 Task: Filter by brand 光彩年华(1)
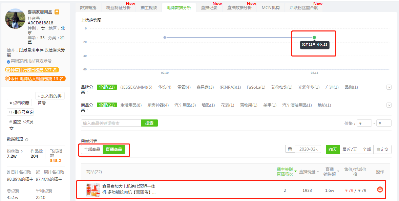click(309, 87)
